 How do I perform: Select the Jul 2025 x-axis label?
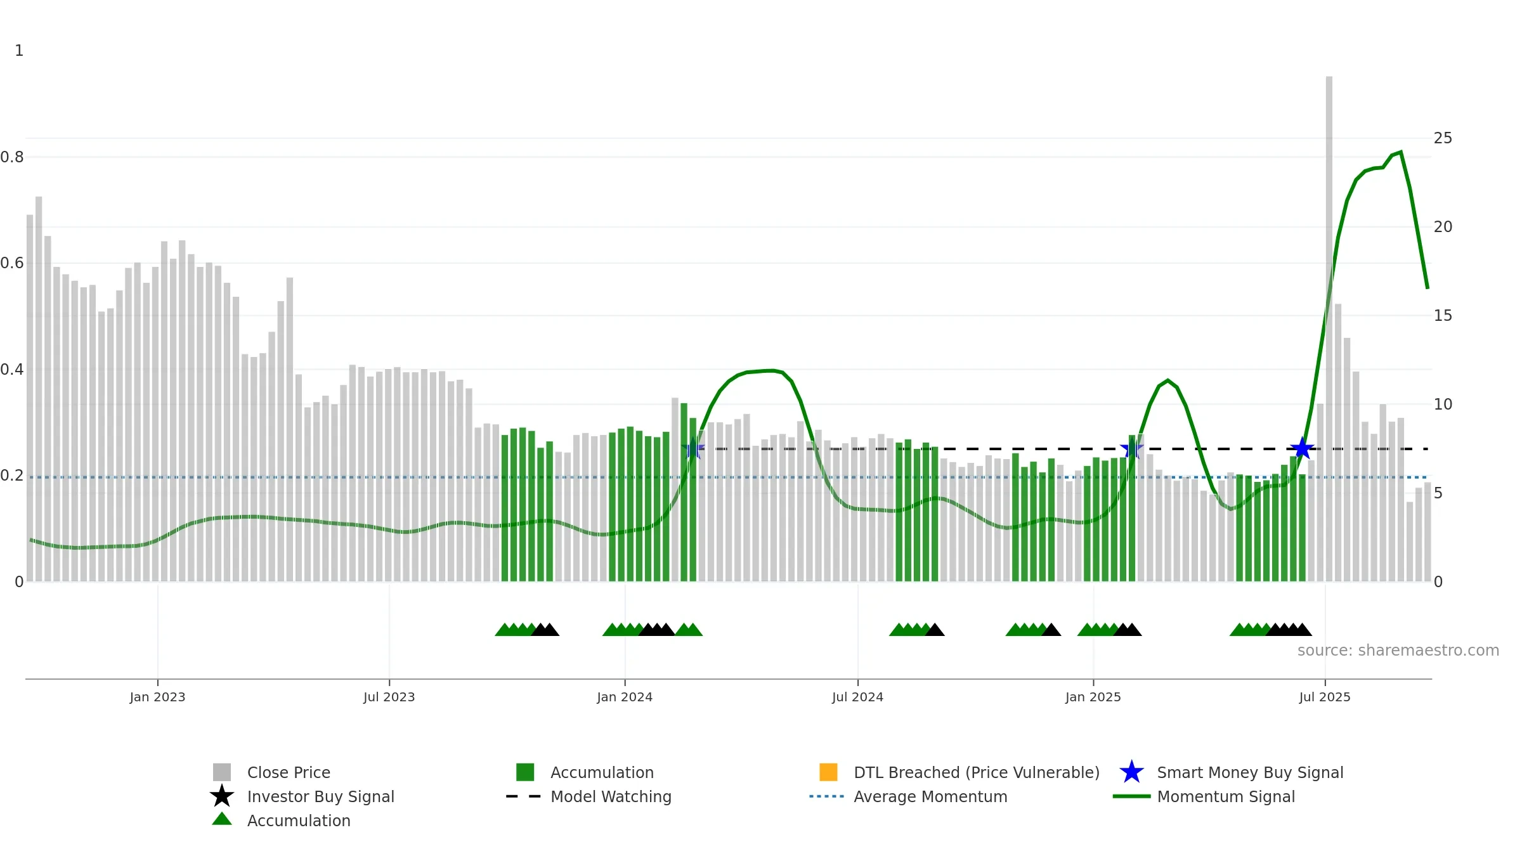click(x=1325, y=697)
